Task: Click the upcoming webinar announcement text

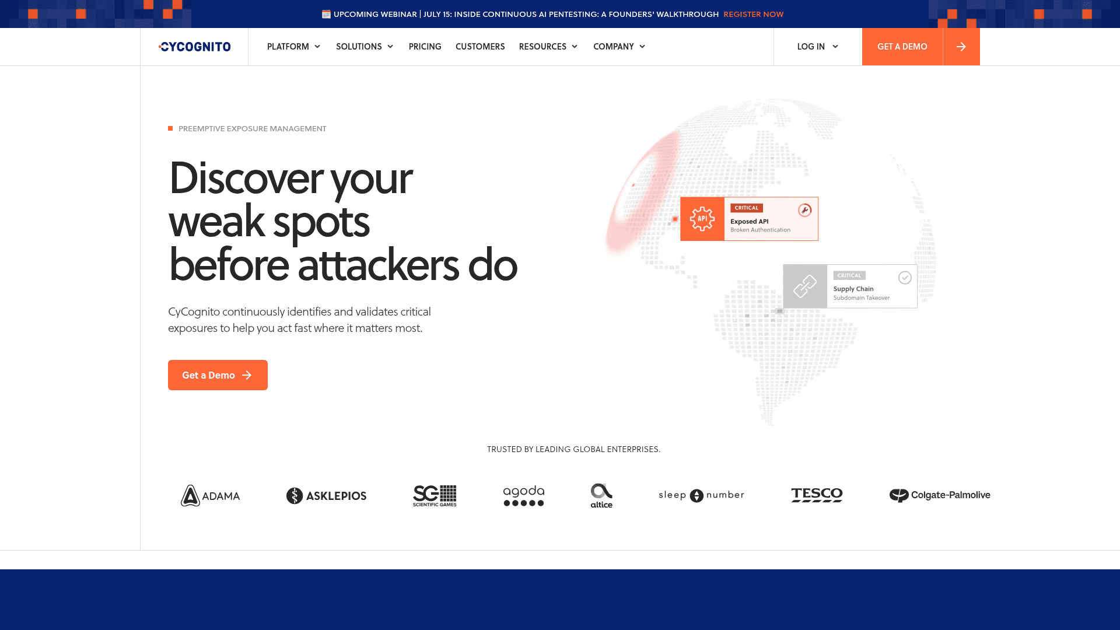Action: tap(526, 14)
